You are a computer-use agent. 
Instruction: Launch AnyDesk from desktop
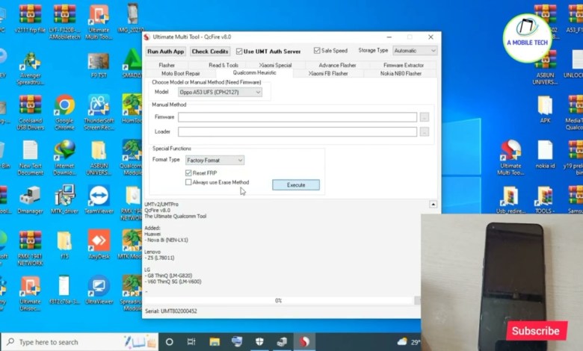coord(99,244)
